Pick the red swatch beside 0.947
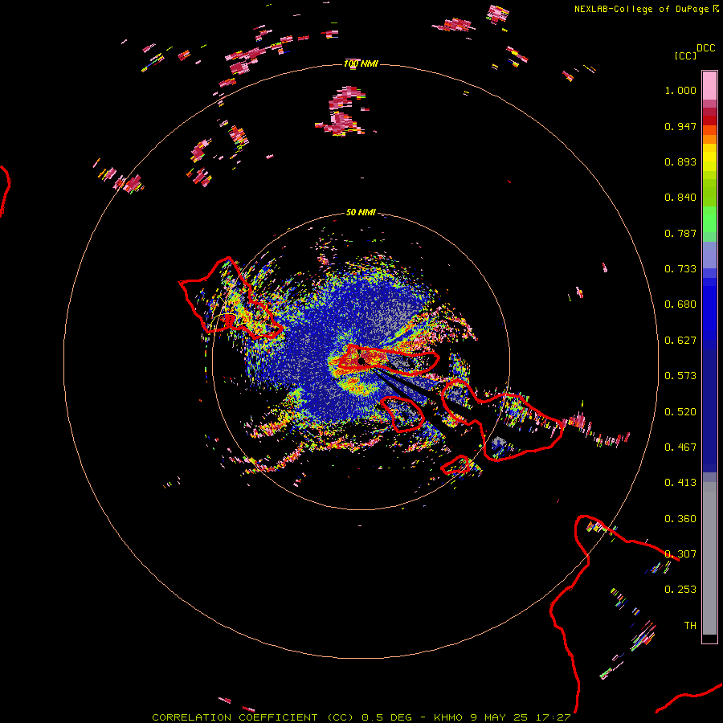The height and width of the screenshot is (723, 723). pyautogui.click(x=709, y=120)
